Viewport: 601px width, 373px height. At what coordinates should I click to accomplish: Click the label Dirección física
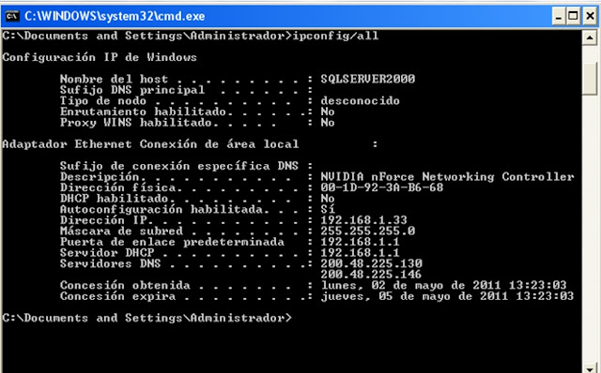pyautogui.click(x=117, y=187)
